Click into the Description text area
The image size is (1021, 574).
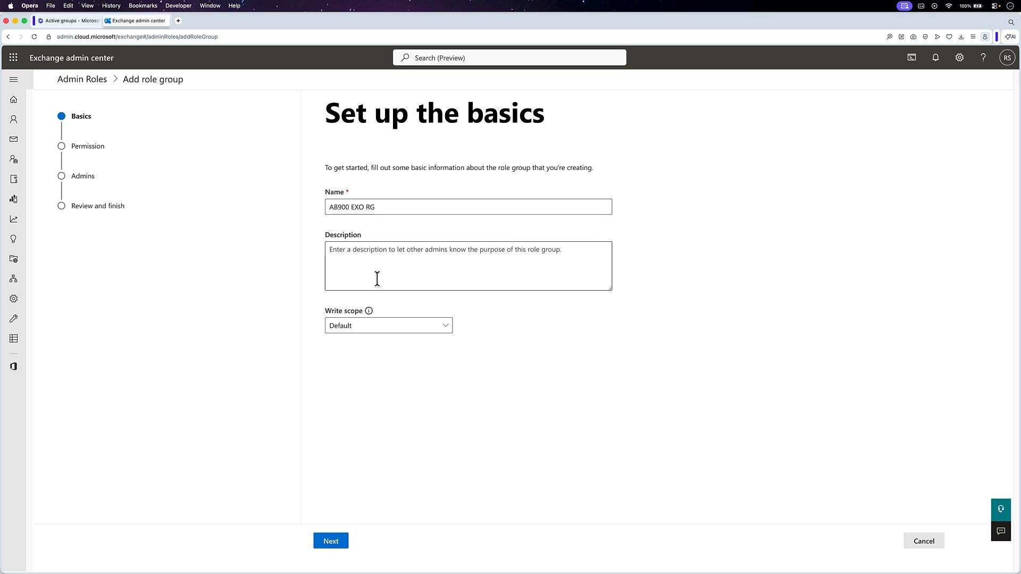[x=468, y=266]
